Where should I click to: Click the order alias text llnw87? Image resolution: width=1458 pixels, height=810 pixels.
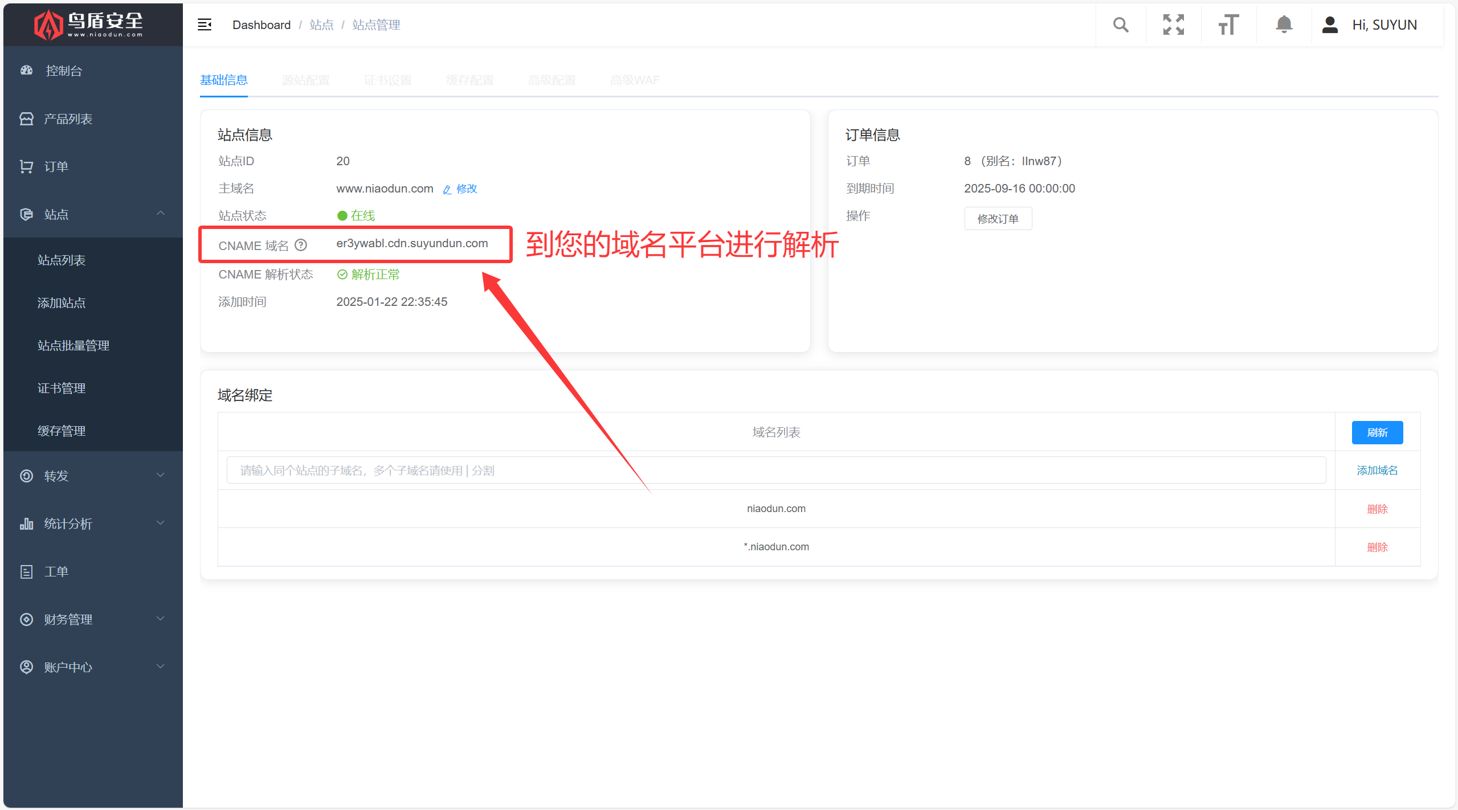[1039, 161]
